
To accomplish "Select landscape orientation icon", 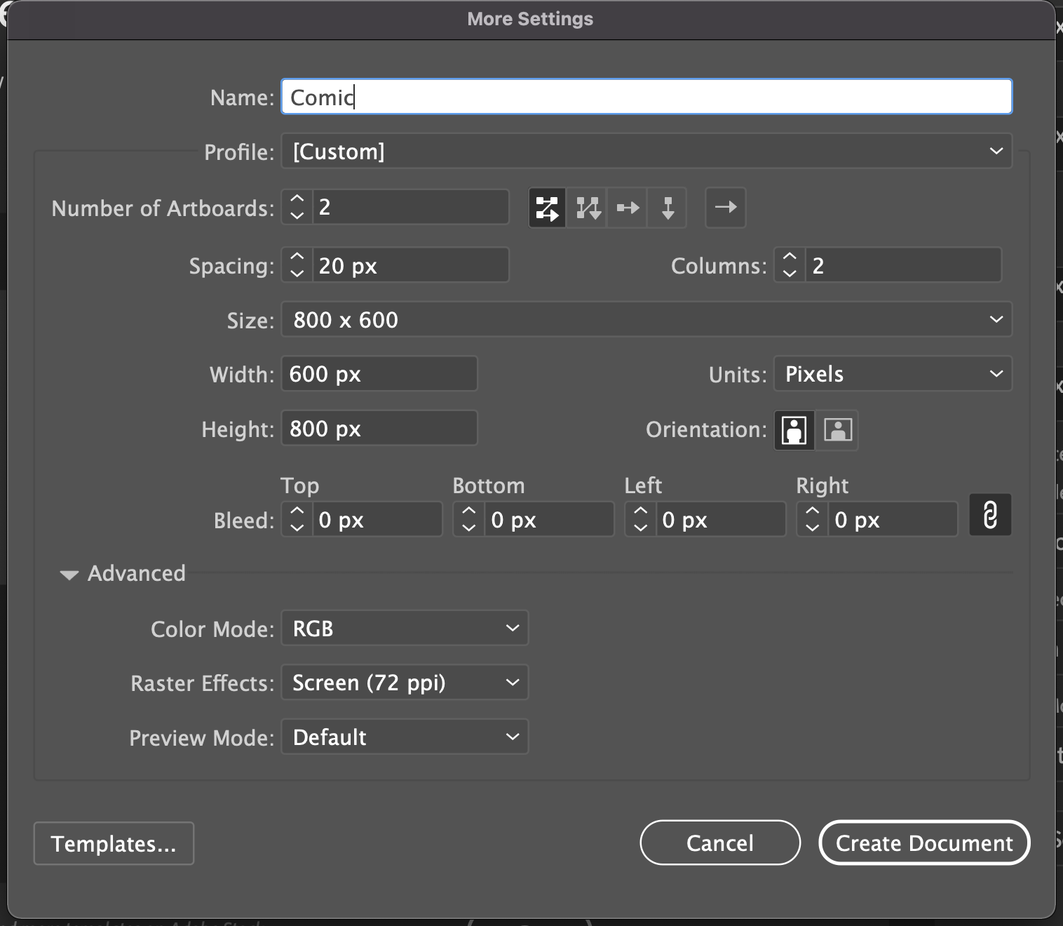I will [x=837, y=429].
